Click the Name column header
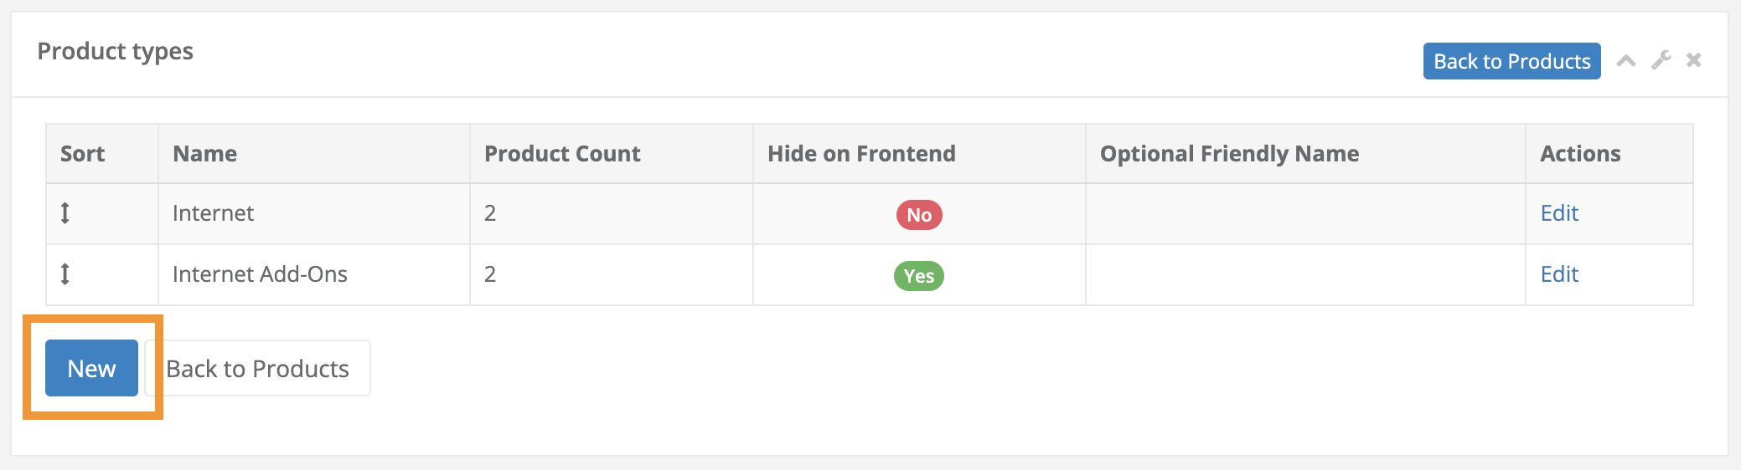Screen dimensions: 1741x470 [x=204, y=154]
